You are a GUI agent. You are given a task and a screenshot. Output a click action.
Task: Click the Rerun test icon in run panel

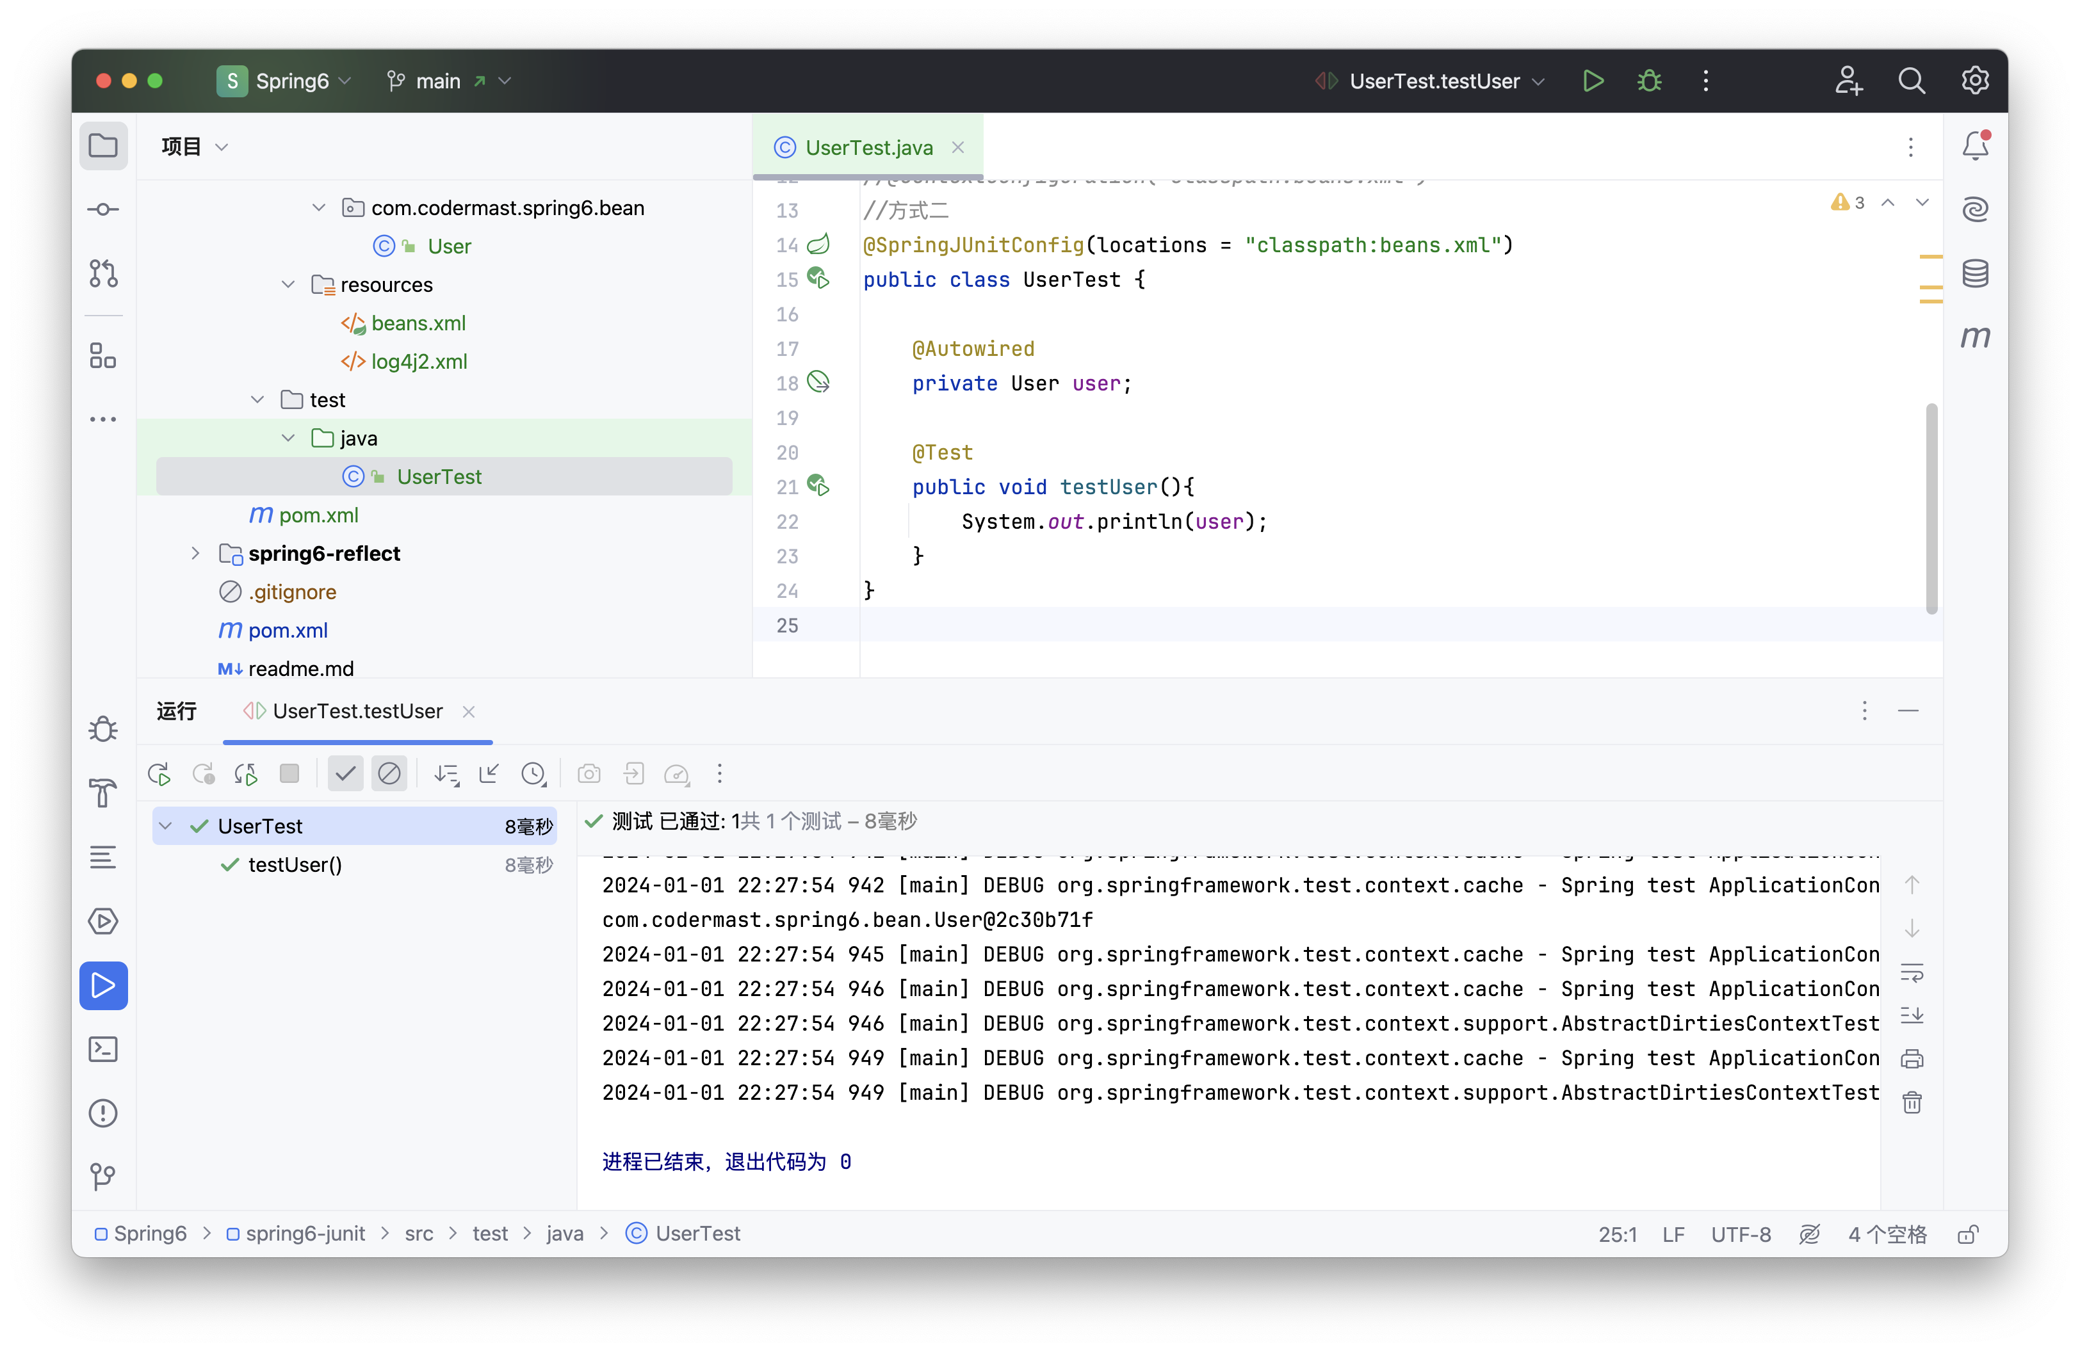coord(158,775)
